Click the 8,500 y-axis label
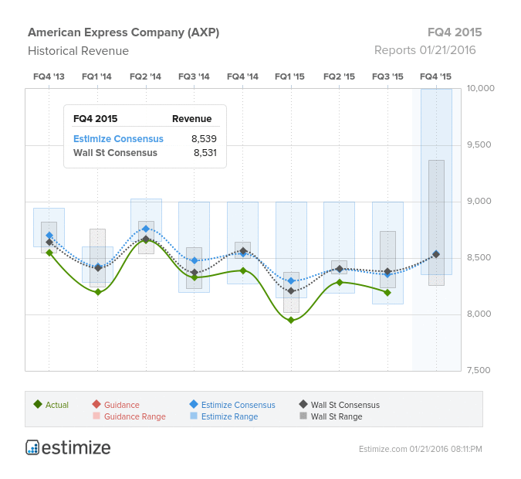 (479, 257)
